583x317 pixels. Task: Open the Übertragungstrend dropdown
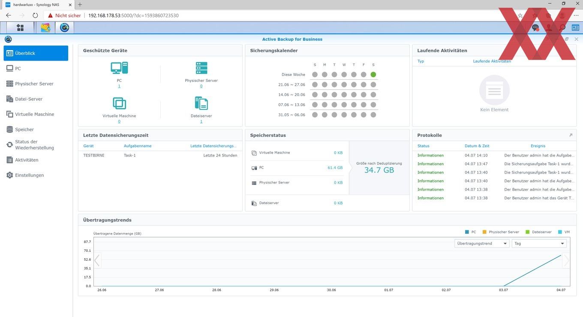[482, 243]
